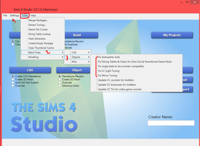Expand the Batch Fixes submenu

tap(43, 52)
